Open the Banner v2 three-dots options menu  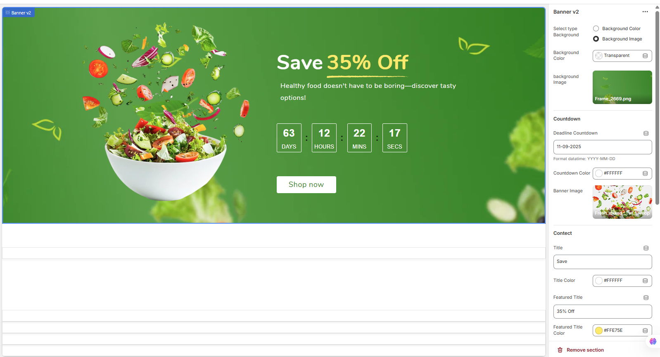645,12
